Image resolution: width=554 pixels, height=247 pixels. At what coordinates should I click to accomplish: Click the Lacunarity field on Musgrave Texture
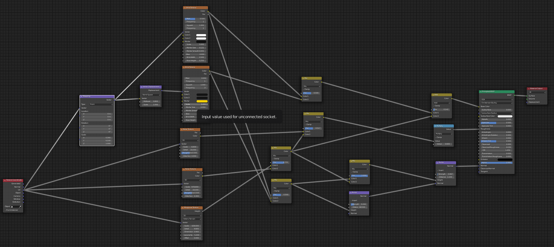(192, 235)
